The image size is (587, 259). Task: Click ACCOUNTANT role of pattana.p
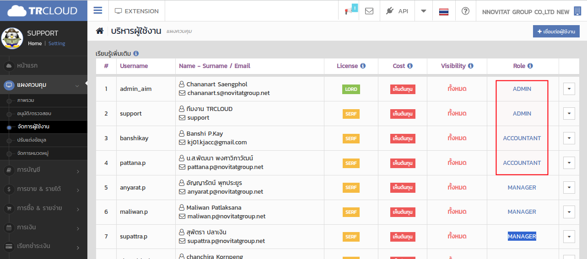click(x=522, y=163)
